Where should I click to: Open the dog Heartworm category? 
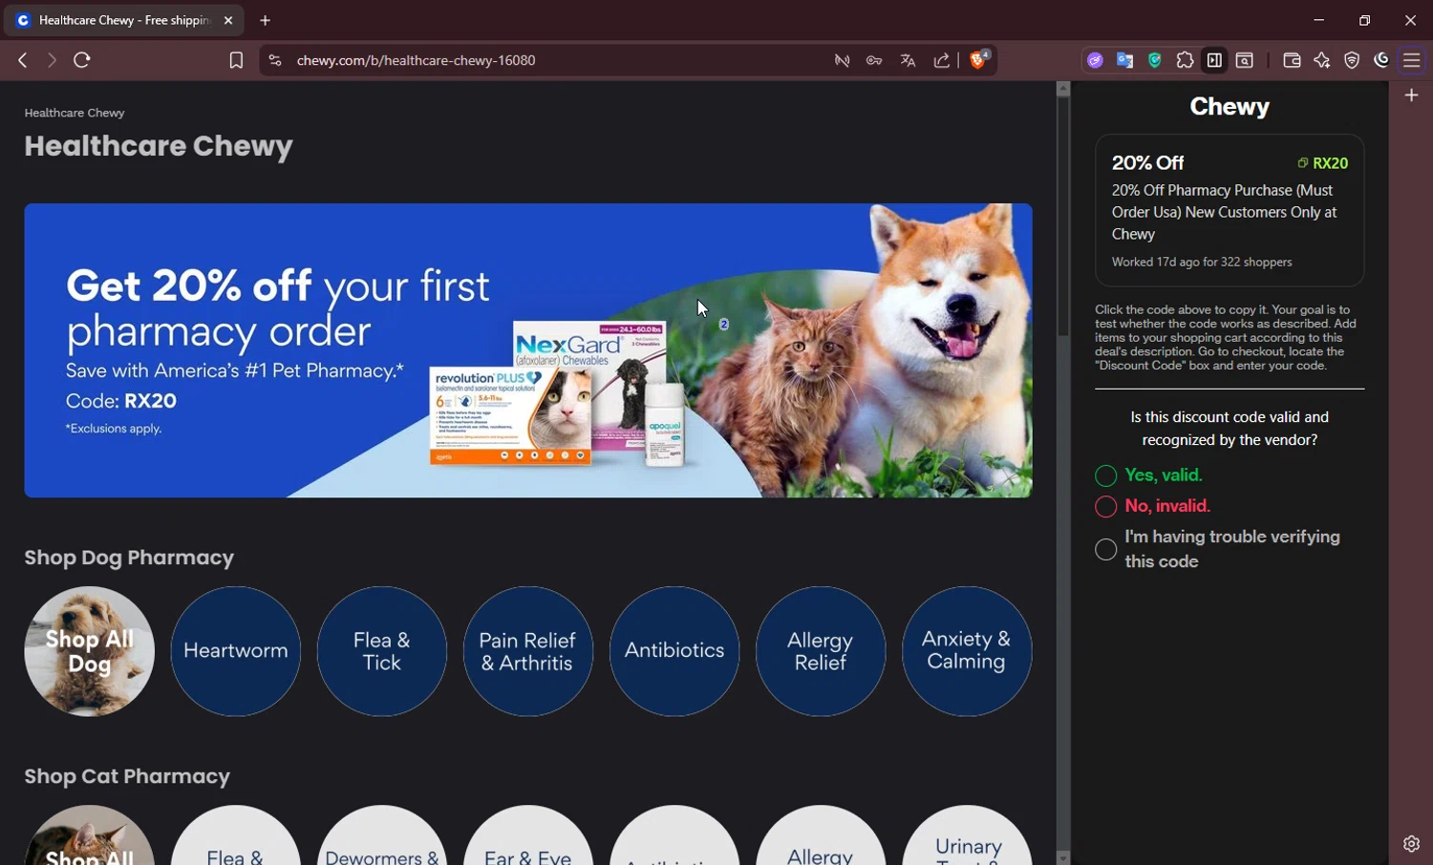click(x=235, y=651)
